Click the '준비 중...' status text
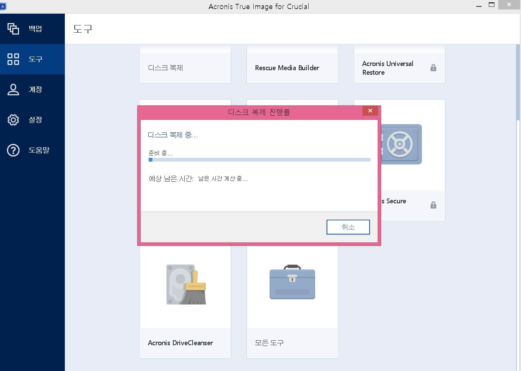This screenshot has width=521, height=371. pyautogui.click(x=160, y=153)
